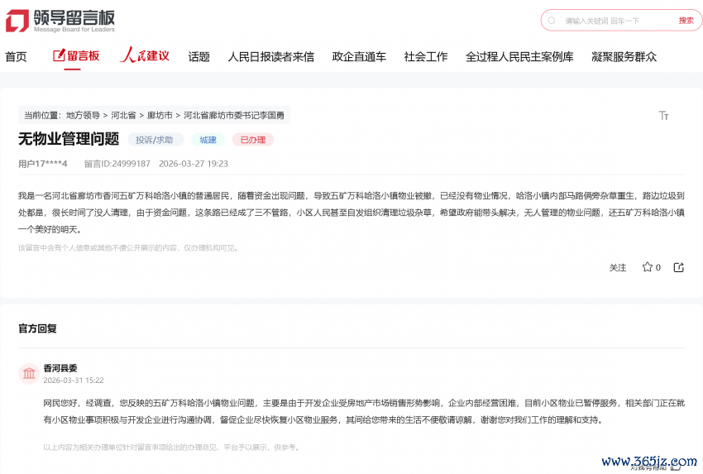Go to 政企直通车 section
703x474 pixels.
(359, 56)
